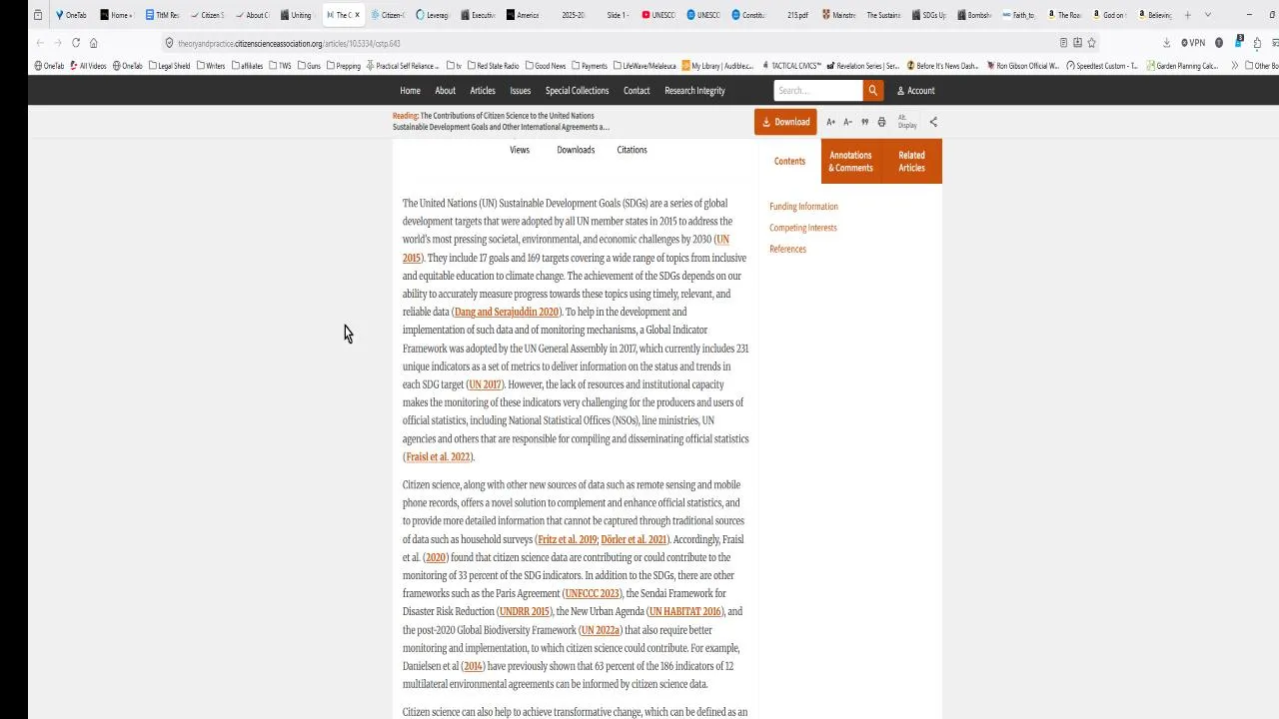The width and height of the screenshot is (1279, 719).
Task: Click the Citations metric label
Action: pos(632,150)
